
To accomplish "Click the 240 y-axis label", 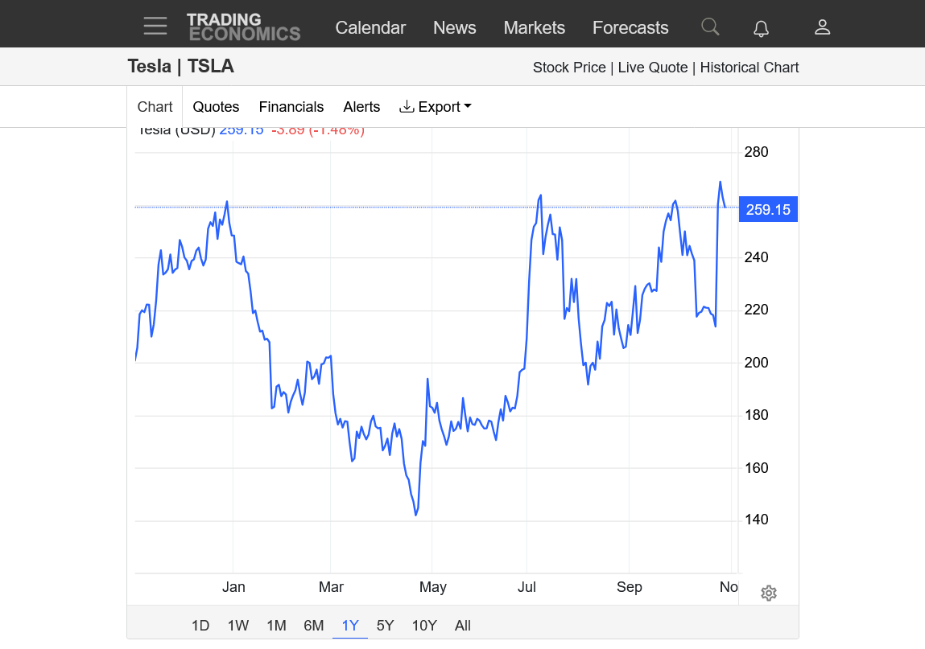I will pos(756,257).
